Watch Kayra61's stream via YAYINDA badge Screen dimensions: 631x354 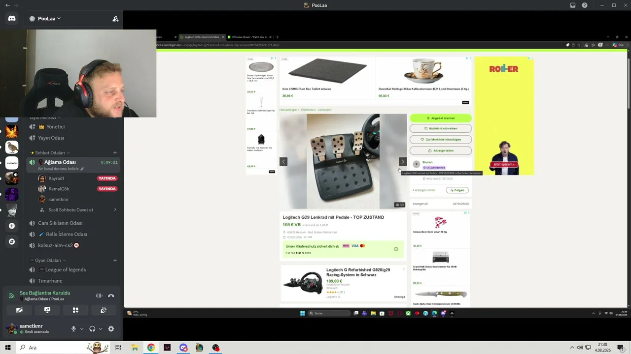[107, 178]
